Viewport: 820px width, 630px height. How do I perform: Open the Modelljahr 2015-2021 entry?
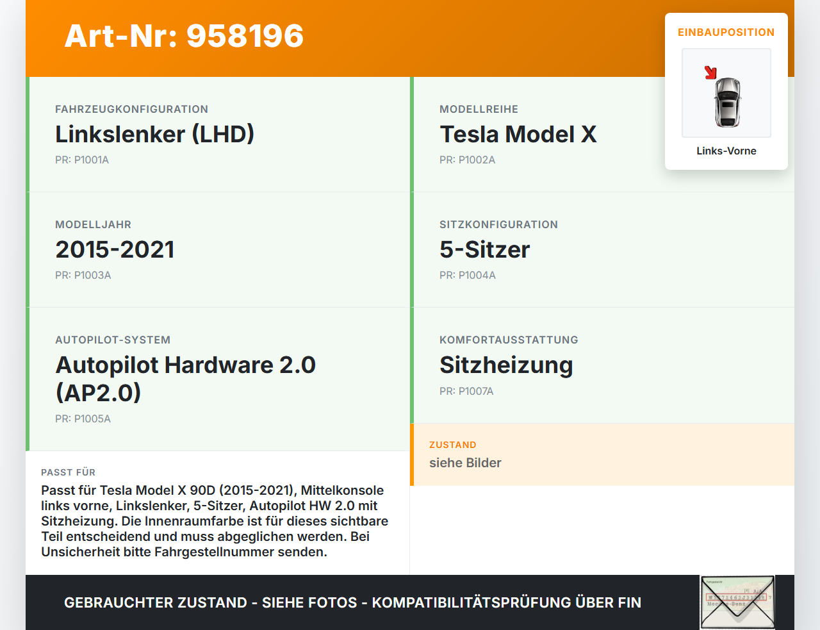coord(115,249)
